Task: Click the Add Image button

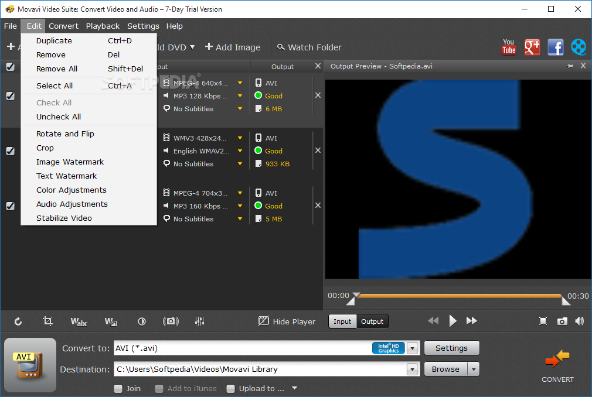Action: click(x=233, y=47)
